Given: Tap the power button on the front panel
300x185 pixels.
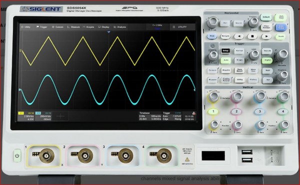Looking at the screenshot, I should [17, 156].
